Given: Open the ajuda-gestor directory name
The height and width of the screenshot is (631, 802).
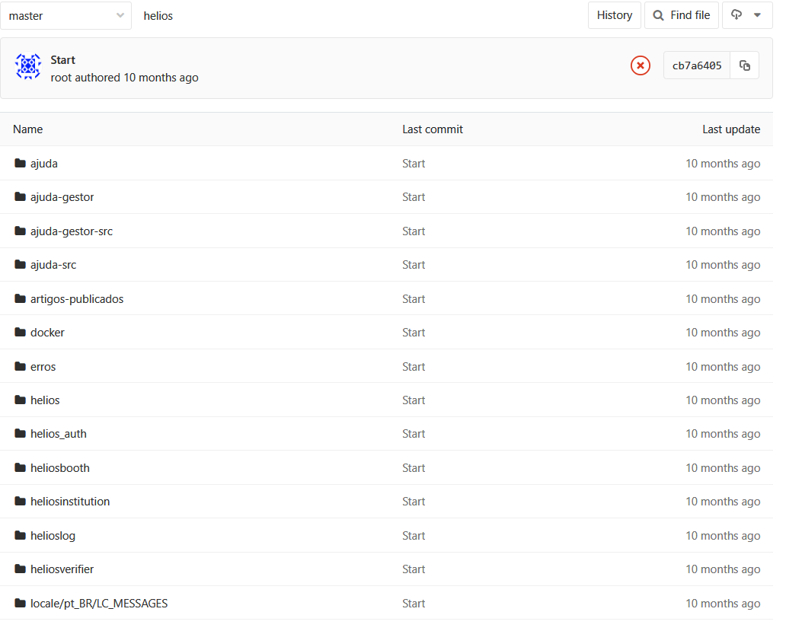Looking at the screenshot, I should coord(62,197).
